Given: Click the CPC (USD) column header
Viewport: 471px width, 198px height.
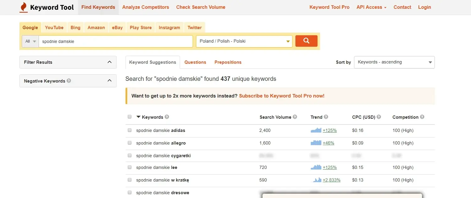Looking at the screenshot, I should click(x=364, y=117).
